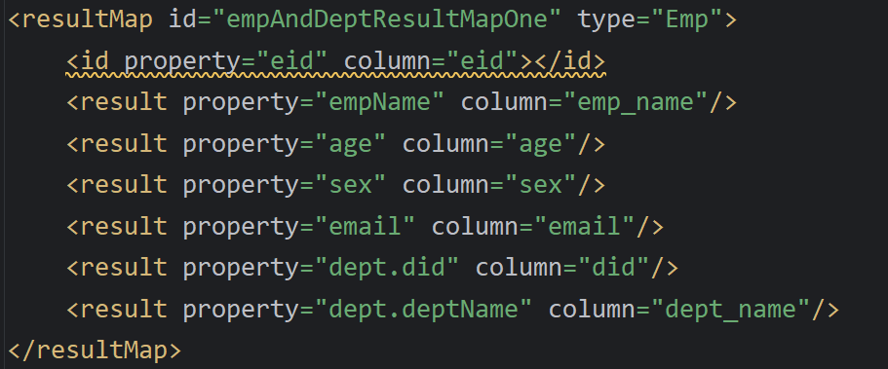Click the column value "did"
The height and width of the screenshot is (369, 888).
point(614,268)
